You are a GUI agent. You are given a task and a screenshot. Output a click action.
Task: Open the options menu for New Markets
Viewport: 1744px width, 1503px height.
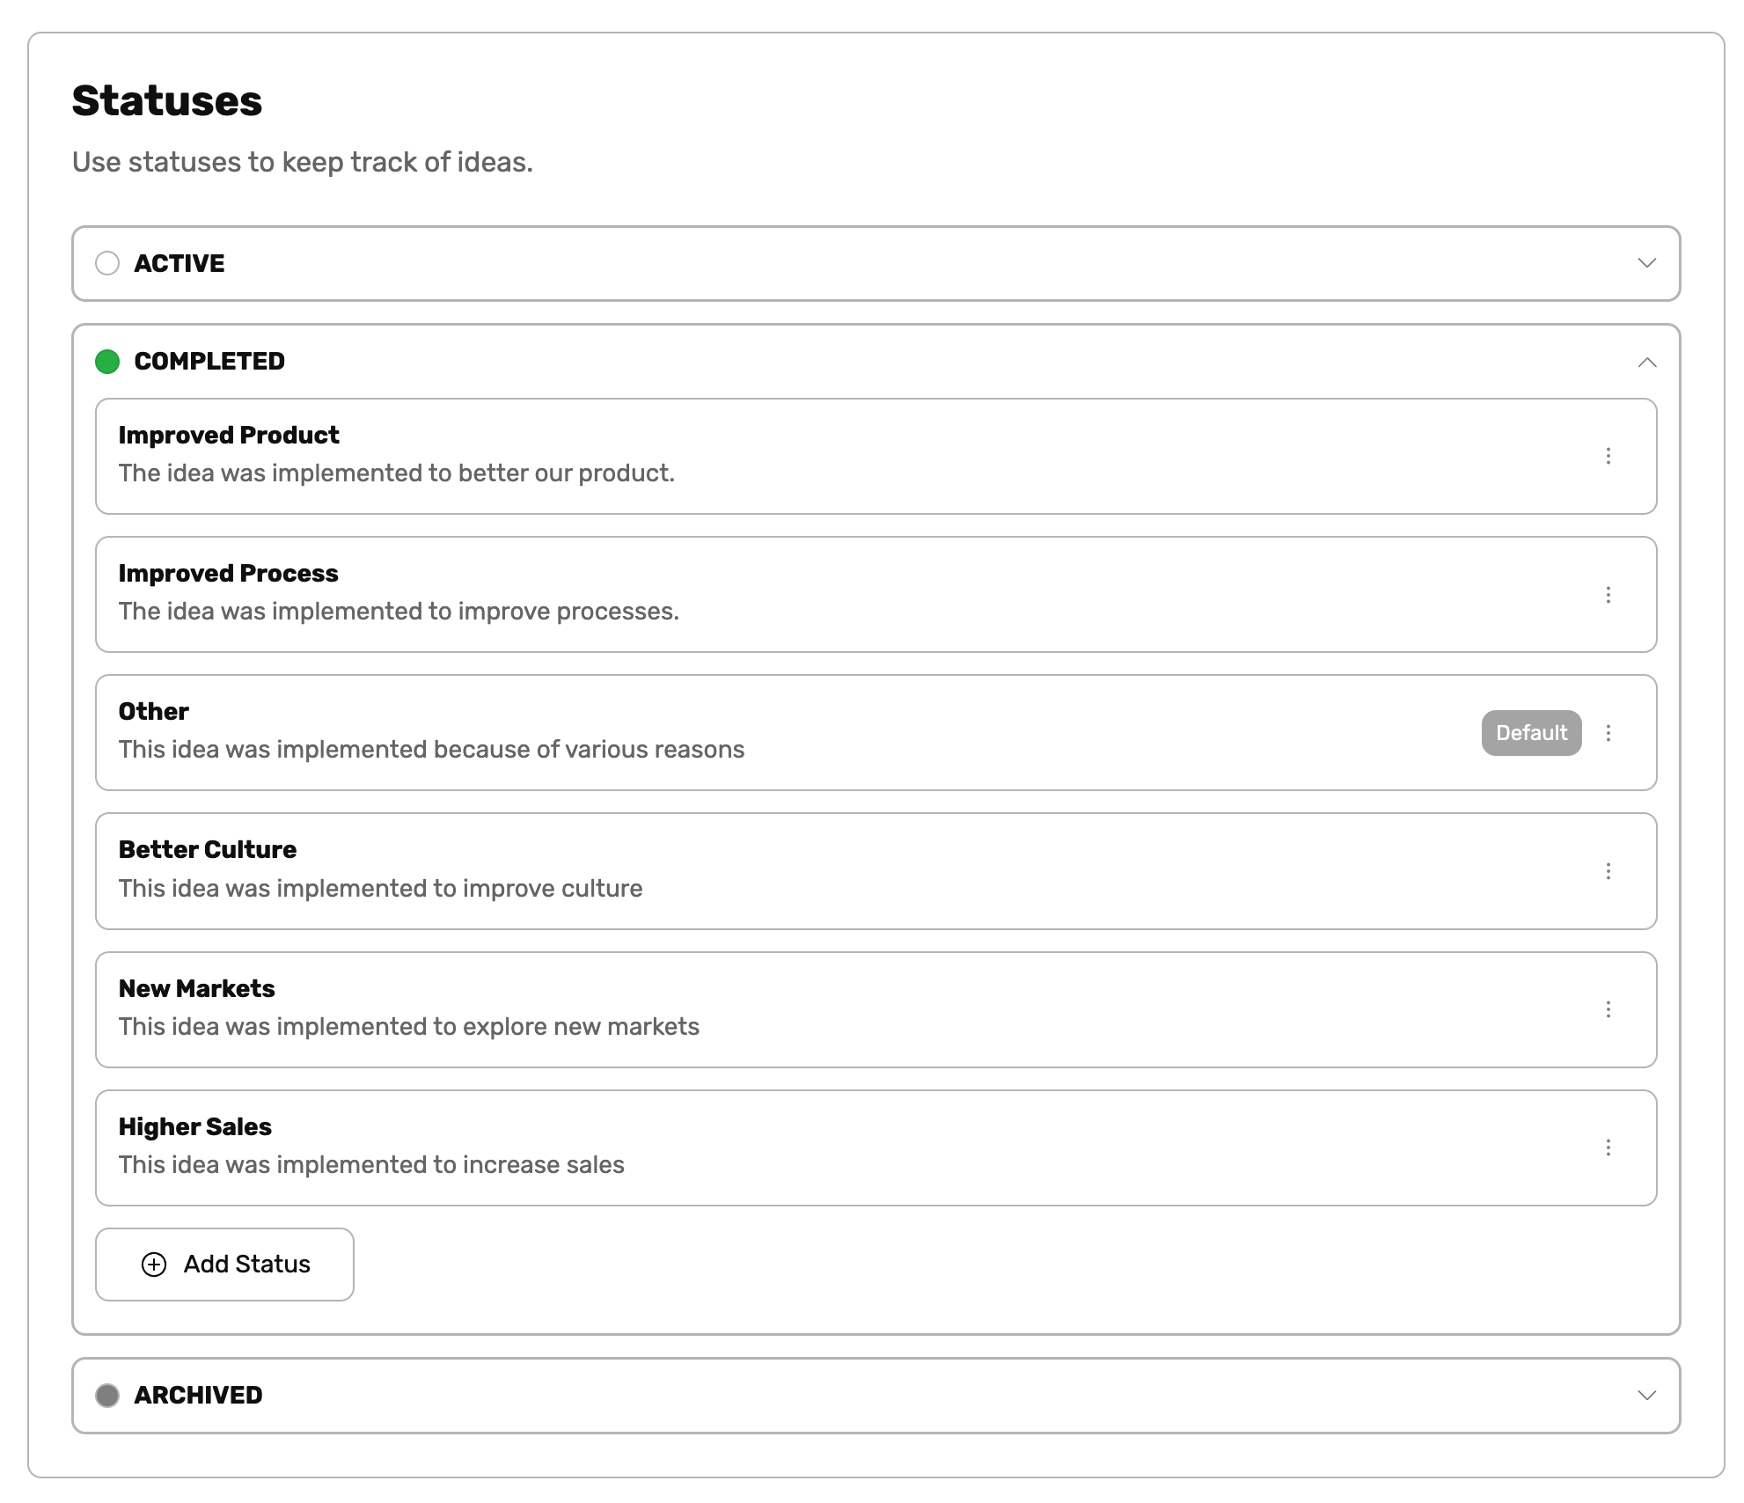pyautogui.click(x=1610, y=1009)
